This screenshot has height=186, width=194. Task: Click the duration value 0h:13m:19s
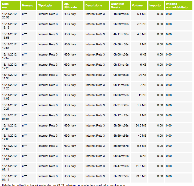pos(121,65)
